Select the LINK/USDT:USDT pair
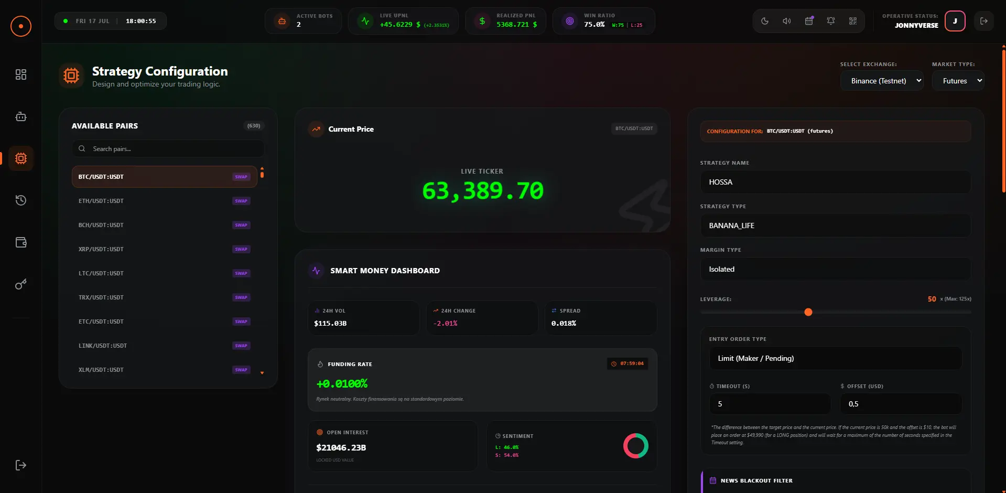The height and width of the screenshot is (493, 1006). tap(164, 346)
